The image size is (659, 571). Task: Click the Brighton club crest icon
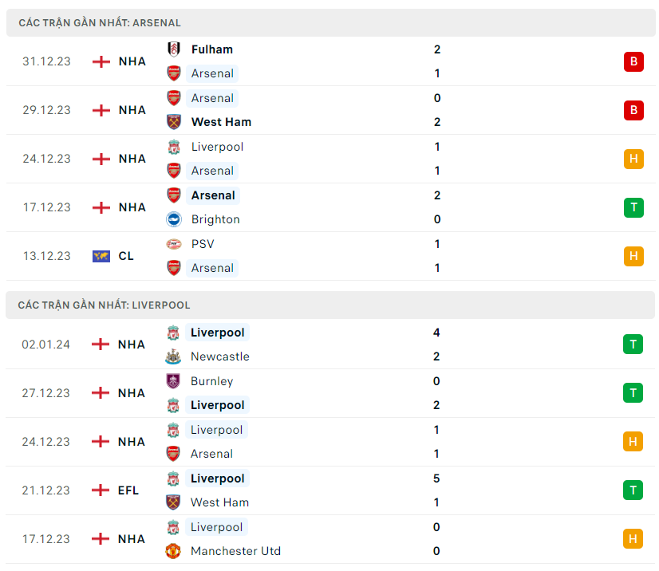[173, 219]
